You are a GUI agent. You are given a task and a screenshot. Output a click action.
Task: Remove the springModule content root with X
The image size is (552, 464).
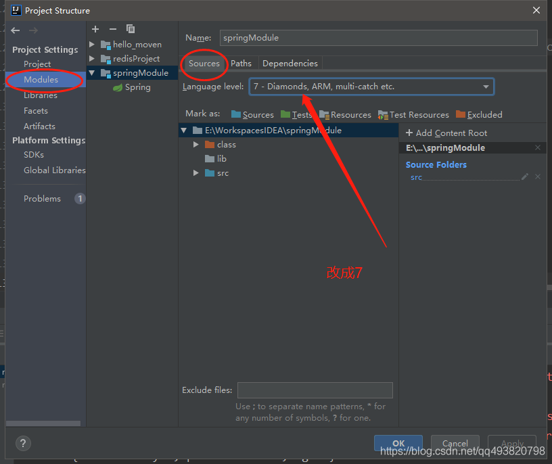(538, 147)
